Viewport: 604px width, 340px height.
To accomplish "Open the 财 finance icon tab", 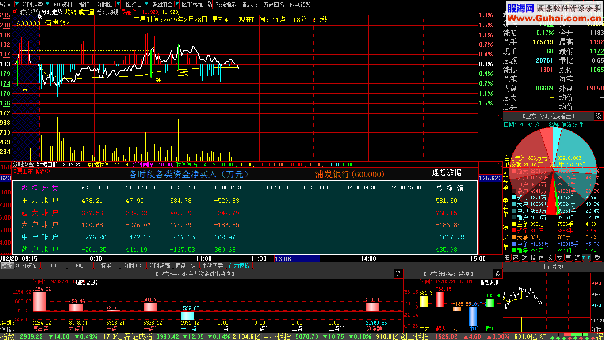I will (524, 258).
